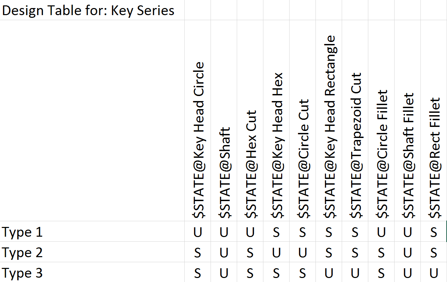Select the $STATE@Key Head Hex header
The width and height of the screenshot is (447, 282).
pyautogui.click(x=276, y=121)
